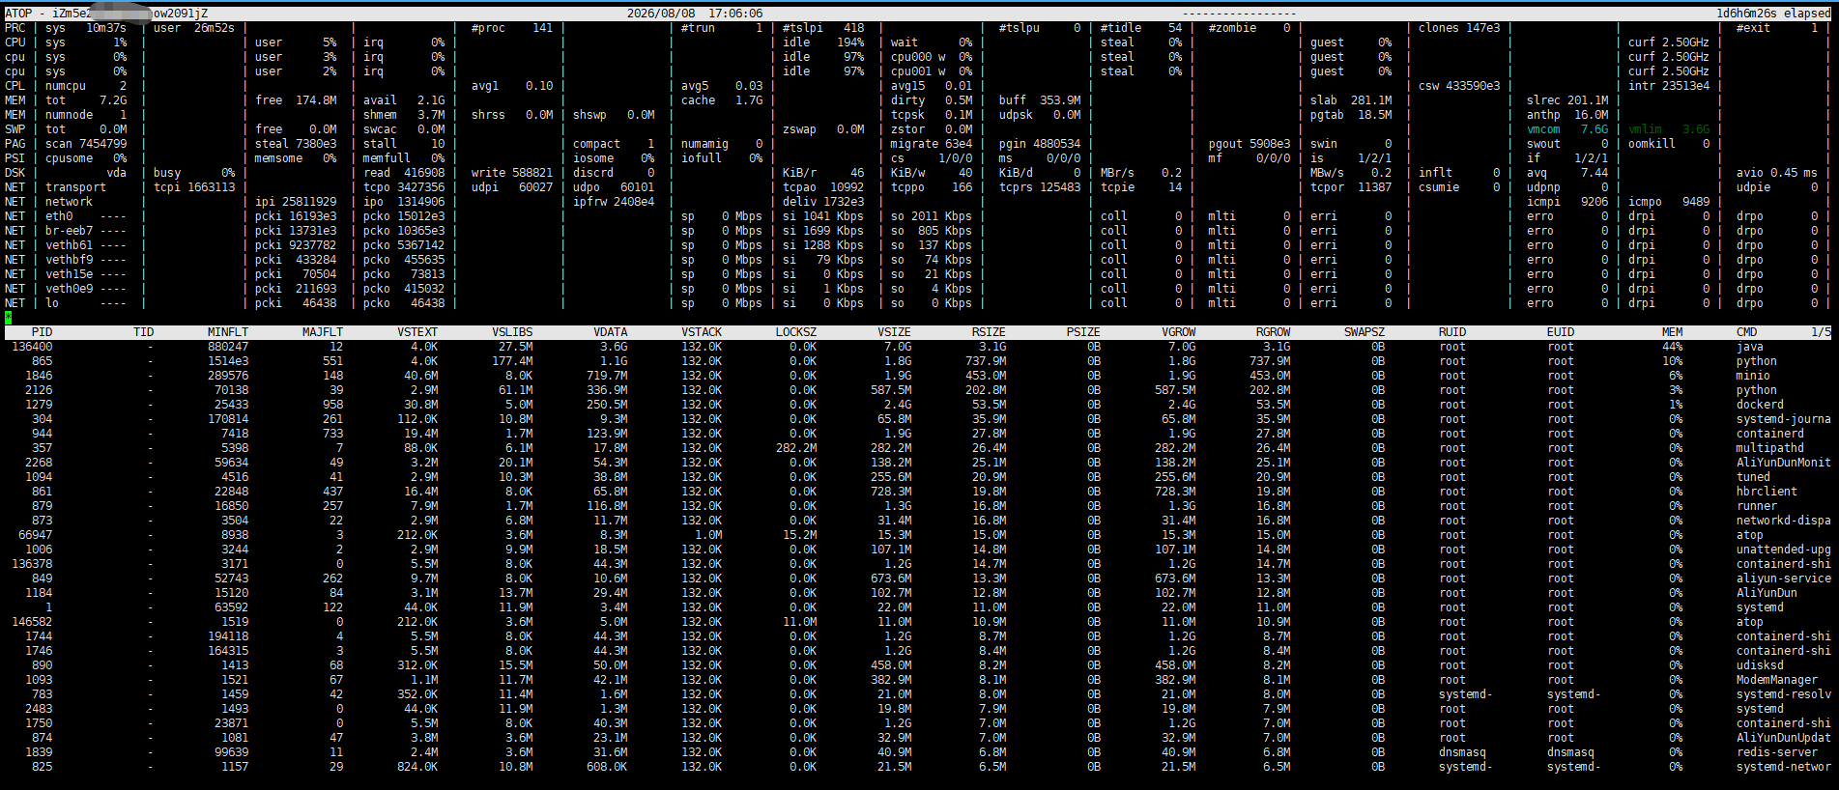
Task: Click PID 2126 of the second python process
Action: (x=39, y=390)
